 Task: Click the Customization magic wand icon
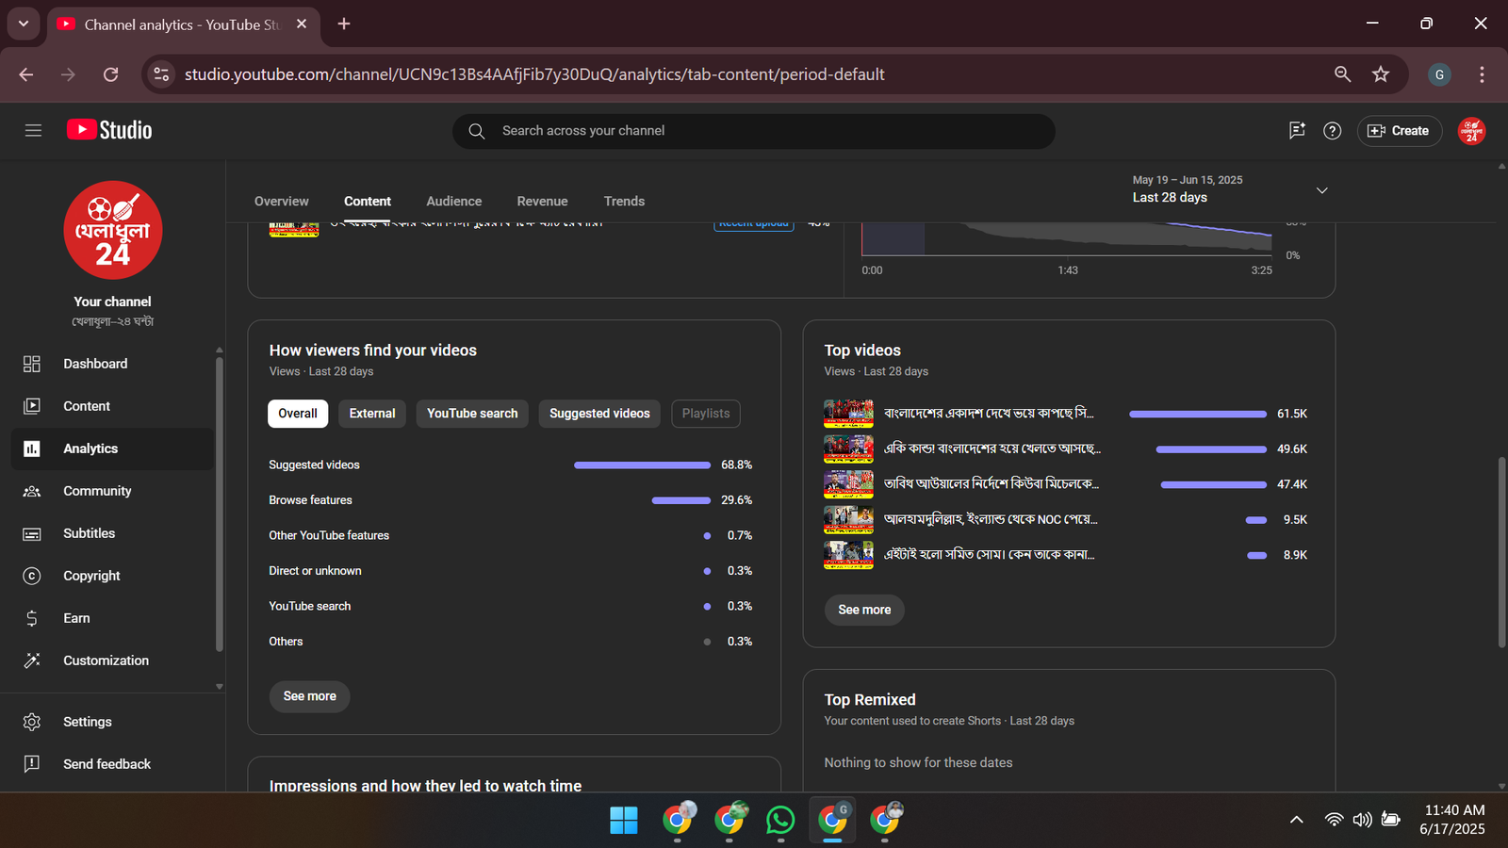pyautogui.click(x=32, y=660)
